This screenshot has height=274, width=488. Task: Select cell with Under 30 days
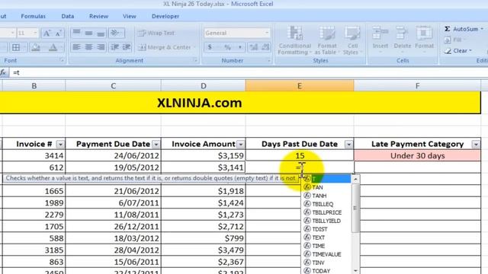click(417, 155)
